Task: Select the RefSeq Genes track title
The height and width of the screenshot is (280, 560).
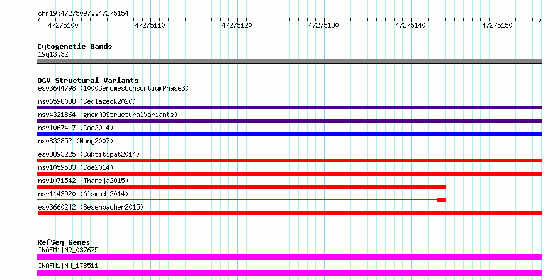Action: pos(64,242)
